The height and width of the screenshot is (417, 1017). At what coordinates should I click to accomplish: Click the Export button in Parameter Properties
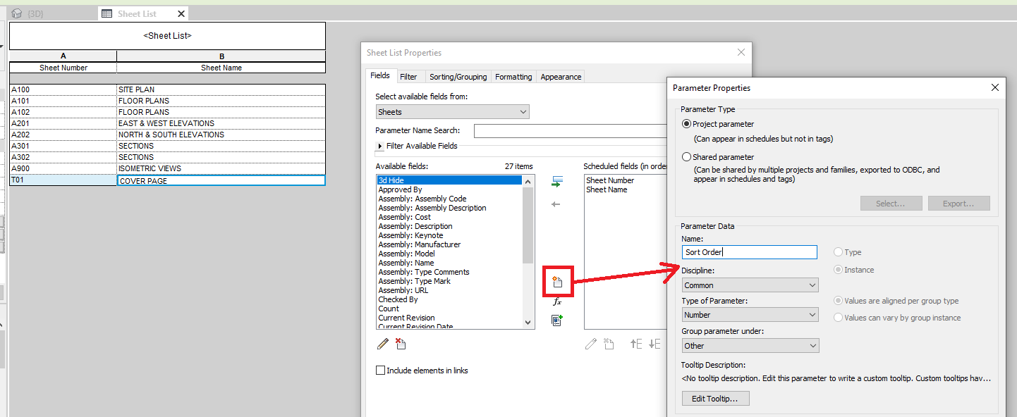click(x=958, y=203)
